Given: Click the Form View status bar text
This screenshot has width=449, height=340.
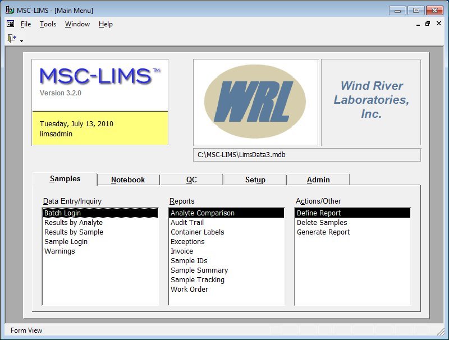Looking at the screenshot, I should click(x=26, y=330).
